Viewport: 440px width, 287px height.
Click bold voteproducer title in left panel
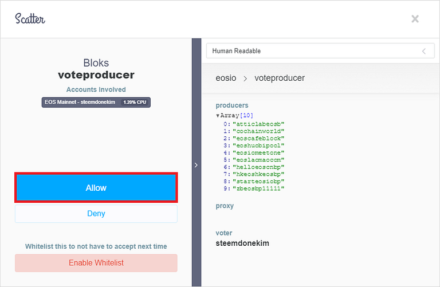point(96,75)
